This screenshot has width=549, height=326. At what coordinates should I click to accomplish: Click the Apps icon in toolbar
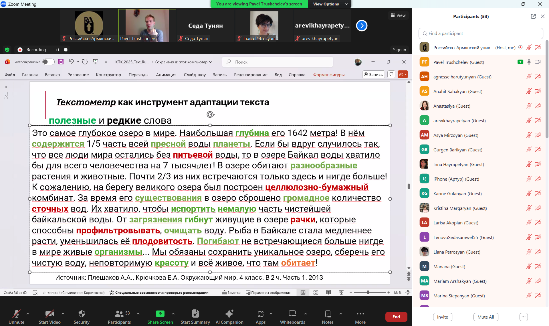(x=260, y=317)
